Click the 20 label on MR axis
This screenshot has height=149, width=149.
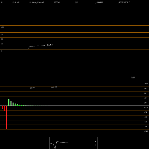pos(145,103)
